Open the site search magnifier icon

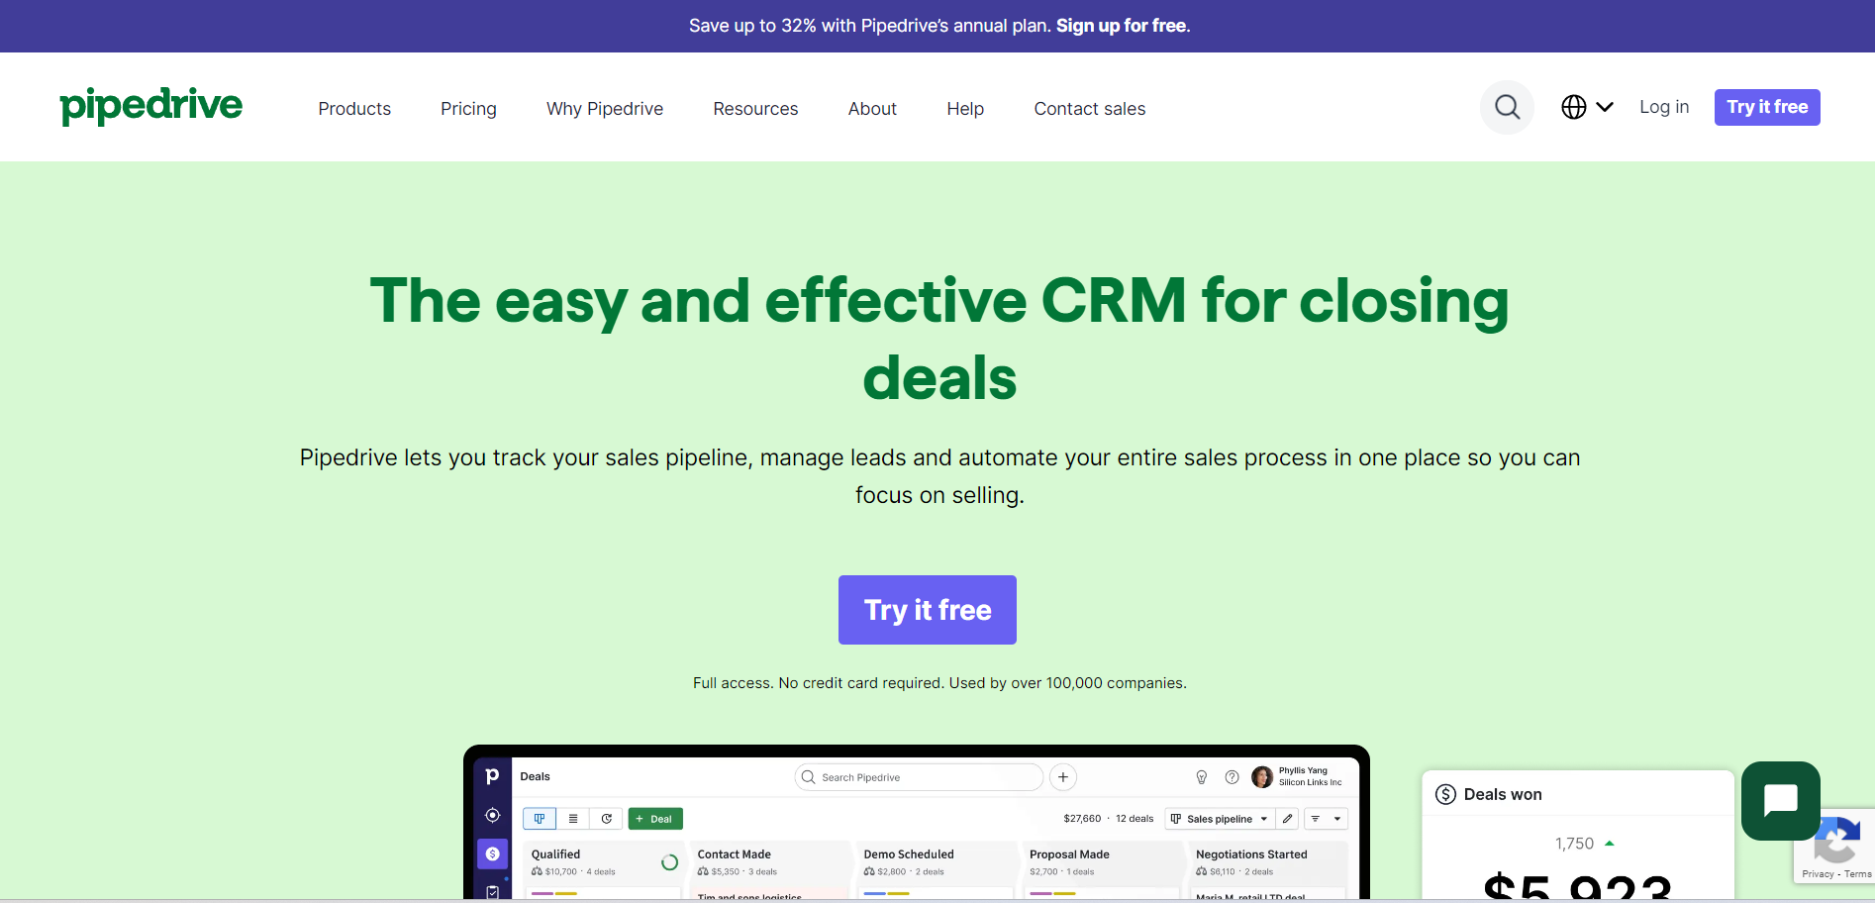tap(1507, 107)
